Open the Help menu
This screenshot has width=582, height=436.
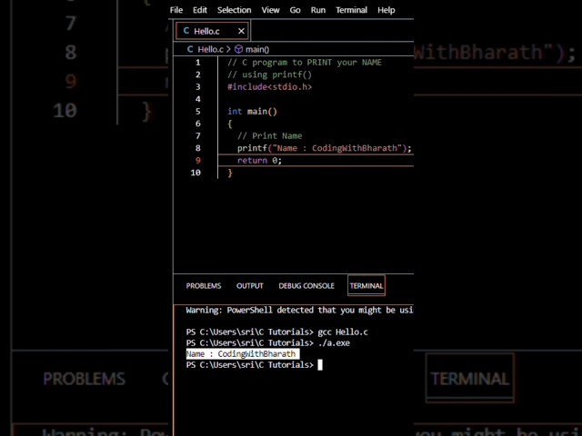tap(386, 10)
